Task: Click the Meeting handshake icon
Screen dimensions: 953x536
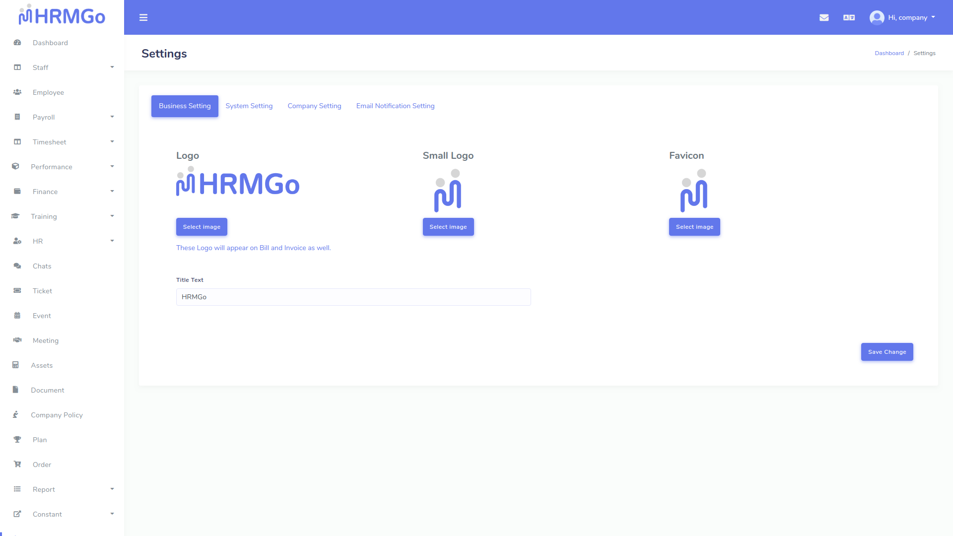Action: [17, 340]
